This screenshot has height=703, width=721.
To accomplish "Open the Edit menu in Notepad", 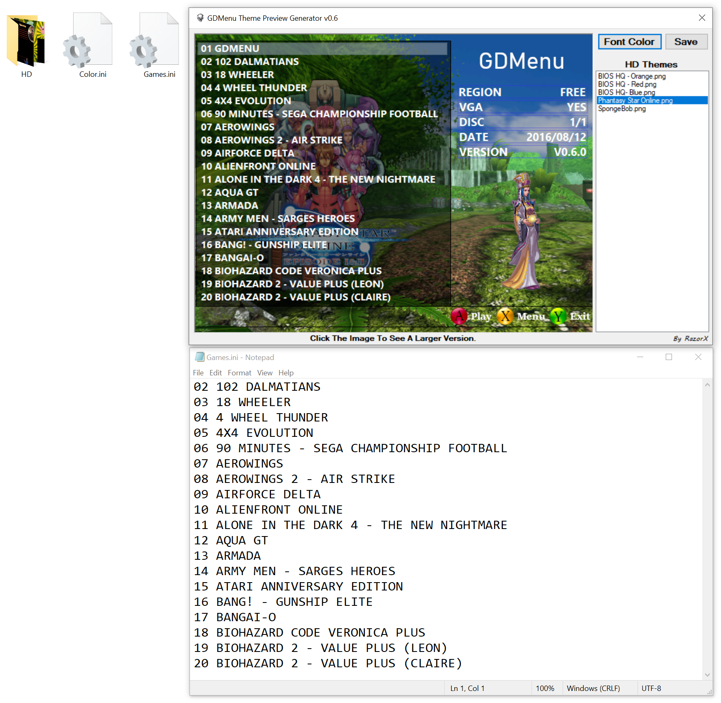I will (x=215, y=372).
